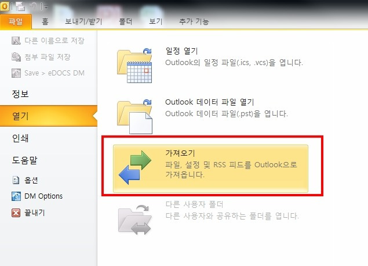368x266 pixels.
Task: Click the green and blue import arrows icon
Action: [x=135, y=168]
